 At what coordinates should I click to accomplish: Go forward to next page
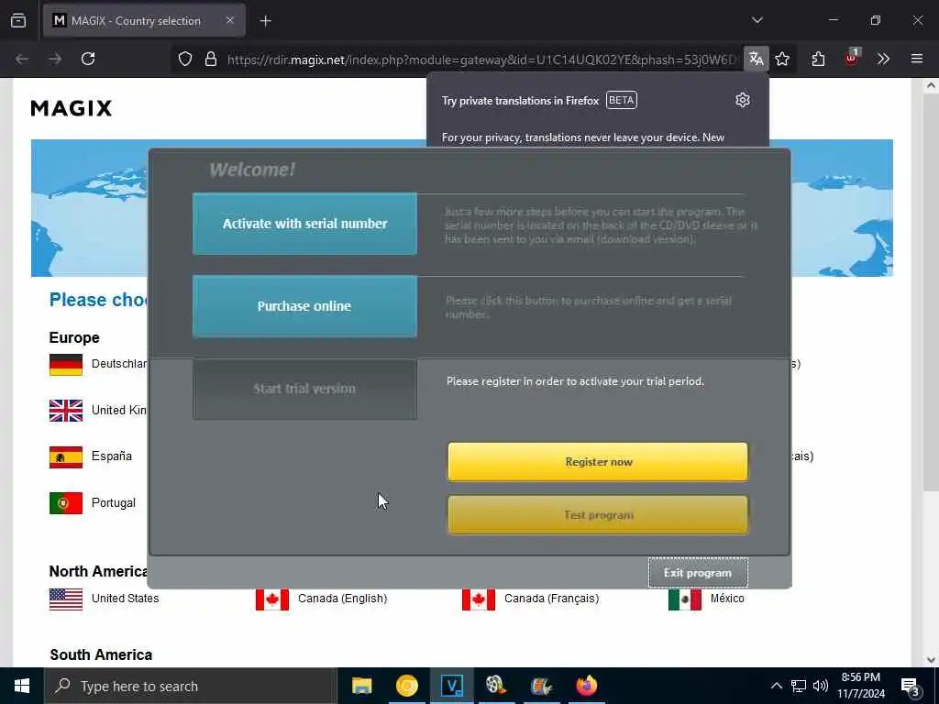(55, 59)
